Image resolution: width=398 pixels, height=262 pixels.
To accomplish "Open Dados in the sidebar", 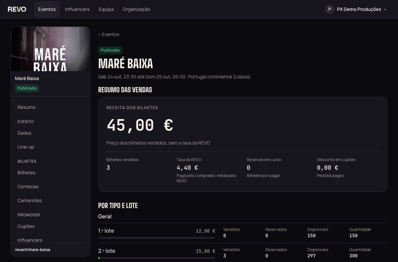I will coord(50,133).
